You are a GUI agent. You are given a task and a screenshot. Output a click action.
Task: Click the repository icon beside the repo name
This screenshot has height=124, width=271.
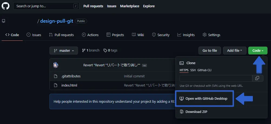[4, 21]
